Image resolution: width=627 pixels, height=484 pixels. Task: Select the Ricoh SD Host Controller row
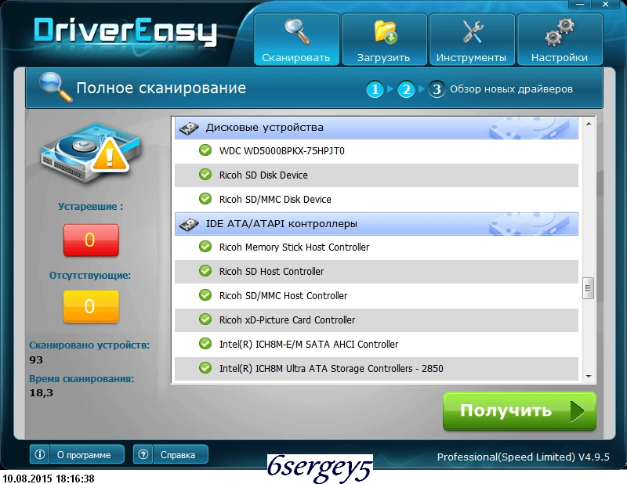[376, 272]
